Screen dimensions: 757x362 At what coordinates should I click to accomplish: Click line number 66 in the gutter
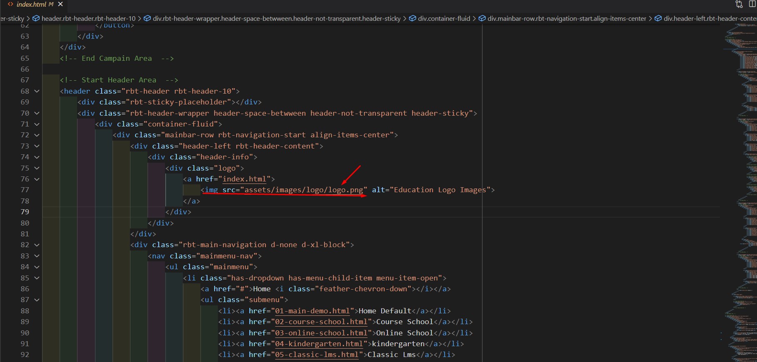coord(25,69)
